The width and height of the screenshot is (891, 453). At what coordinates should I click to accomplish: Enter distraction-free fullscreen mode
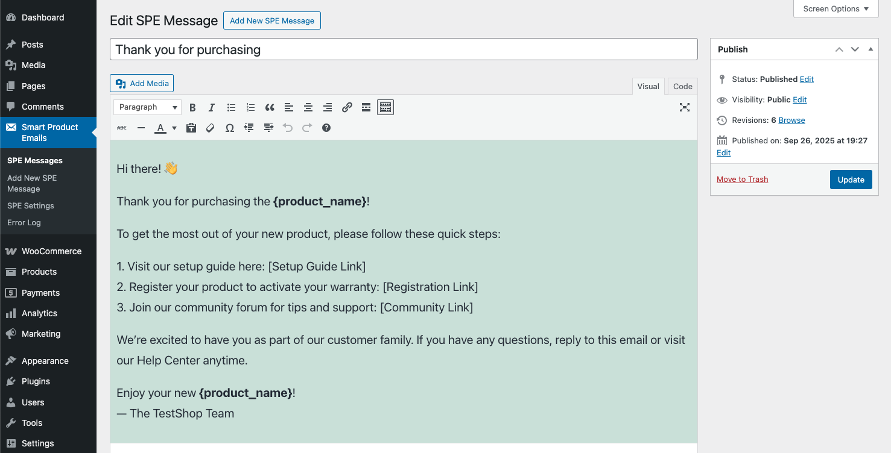point(685,107)
